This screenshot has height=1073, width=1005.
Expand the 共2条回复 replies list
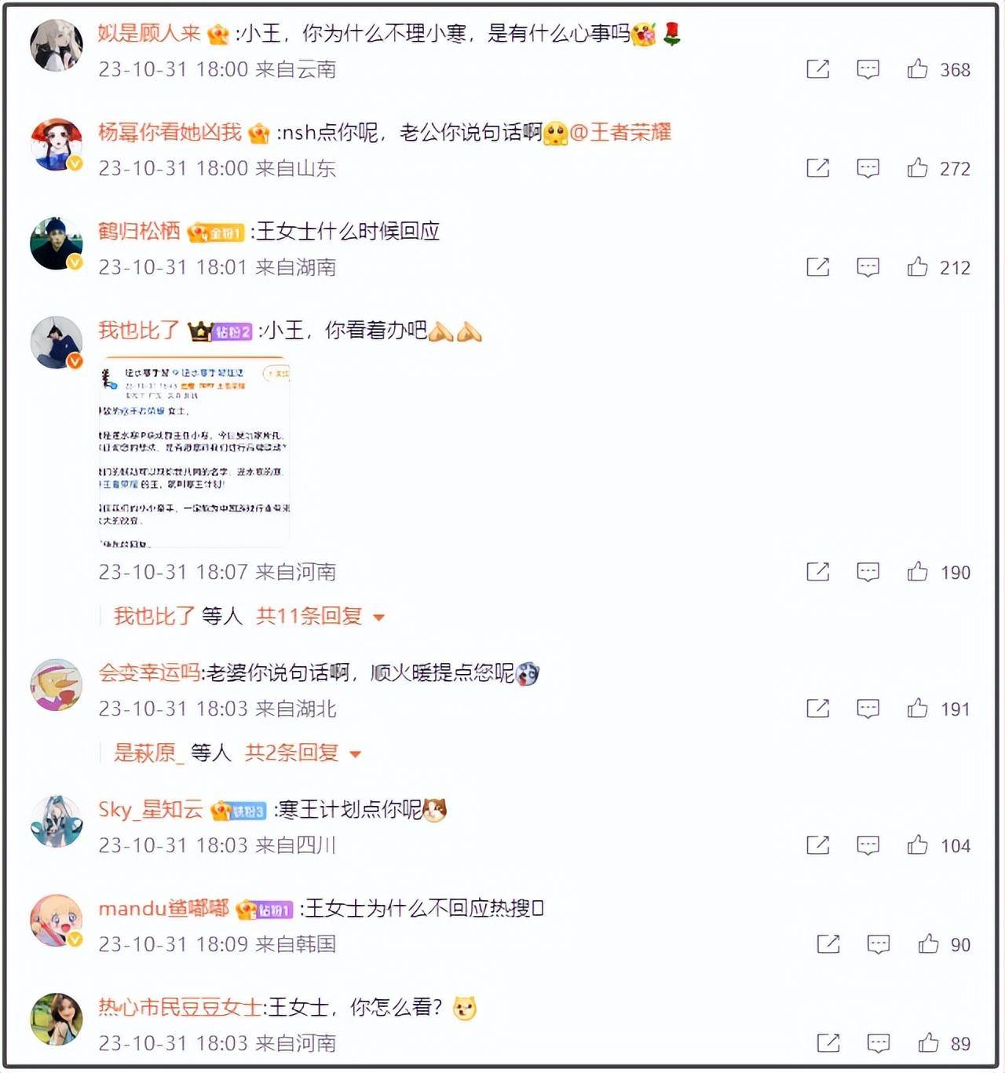coord(303,753)
